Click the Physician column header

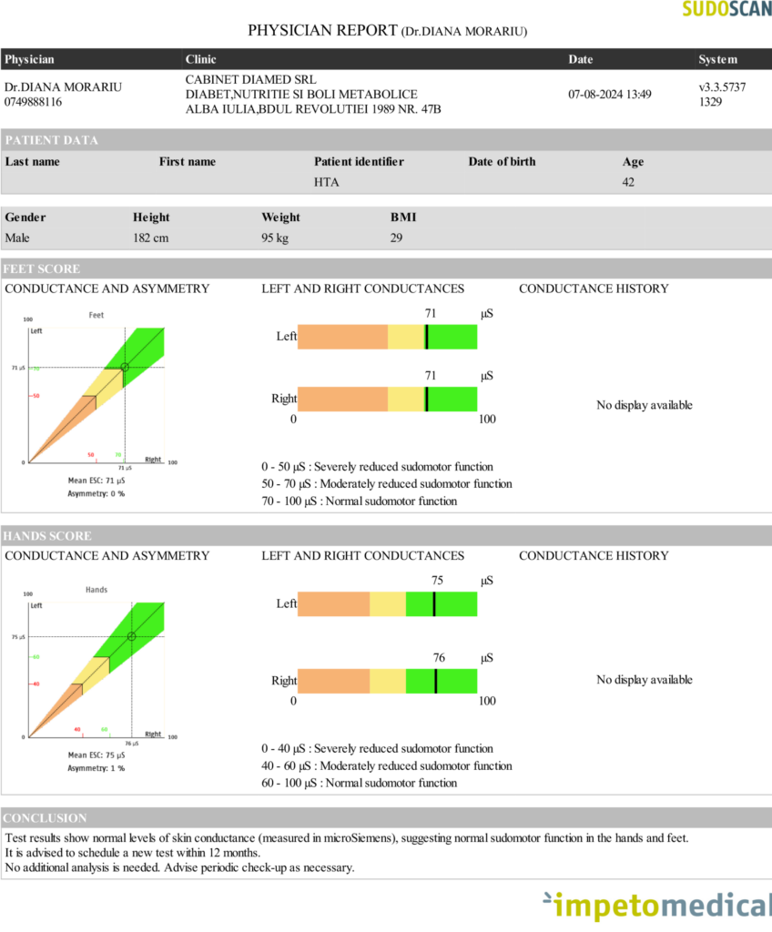(x=29, y=59)
